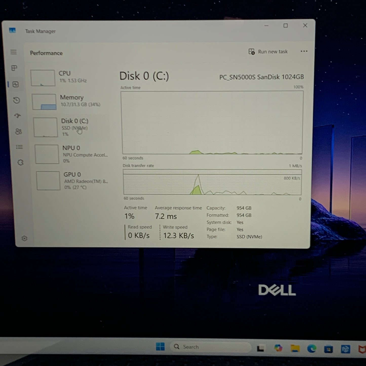Open Task Manager settings via gear icon
Screen dimensions: 366x366
pyautogui.click(x=24, y=238)
